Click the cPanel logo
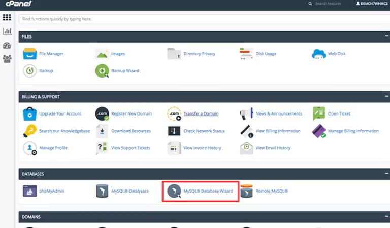 pos(19,4)
